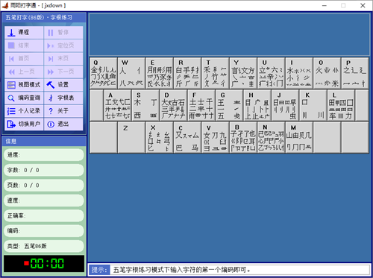Click the G key with 王 radicals
Image resolution: width=373 pixels, height=278 pixels.
229,105
